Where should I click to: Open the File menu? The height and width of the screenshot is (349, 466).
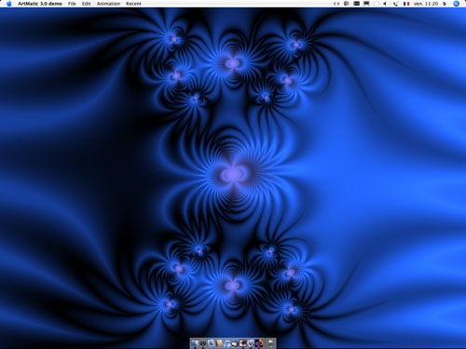click(72, 4)
